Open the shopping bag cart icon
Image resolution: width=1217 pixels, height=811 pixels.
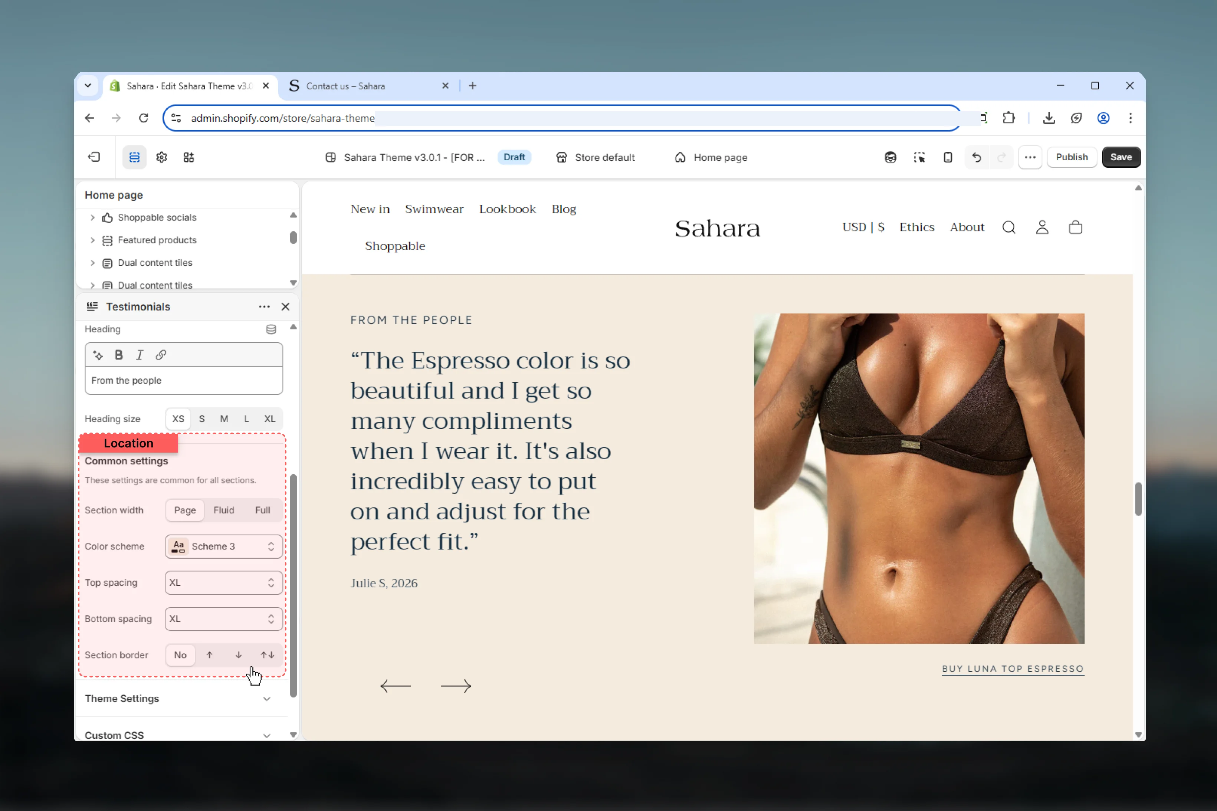pos(1075,227)
